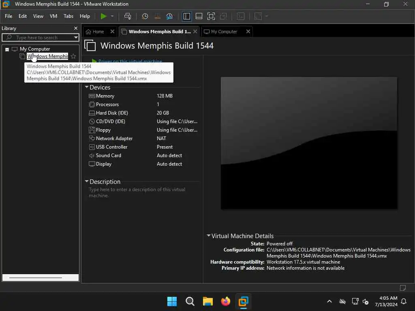Click the NAT network adapter value
This screenshot has height=311, width=415.
[161, 138]
